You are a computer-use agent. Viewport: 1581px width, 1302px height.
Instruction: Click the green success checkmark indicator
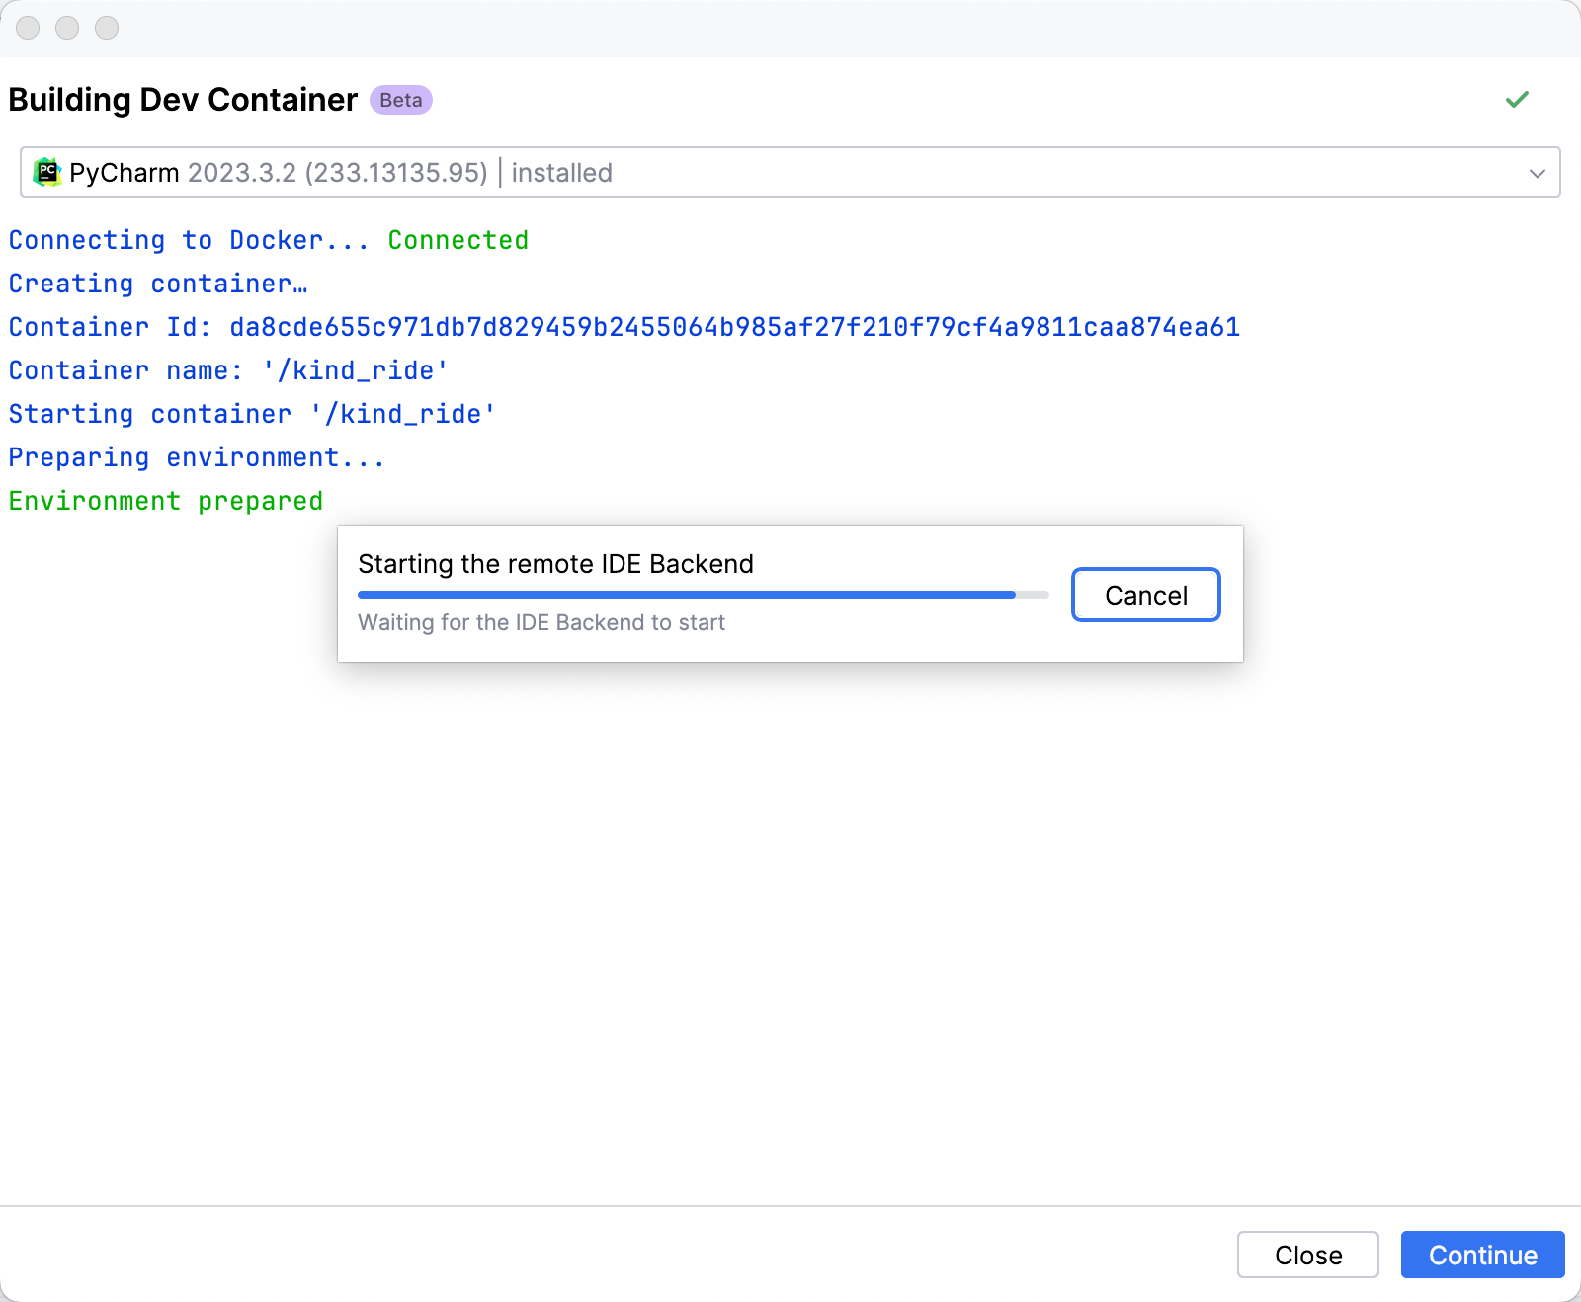1517,100
